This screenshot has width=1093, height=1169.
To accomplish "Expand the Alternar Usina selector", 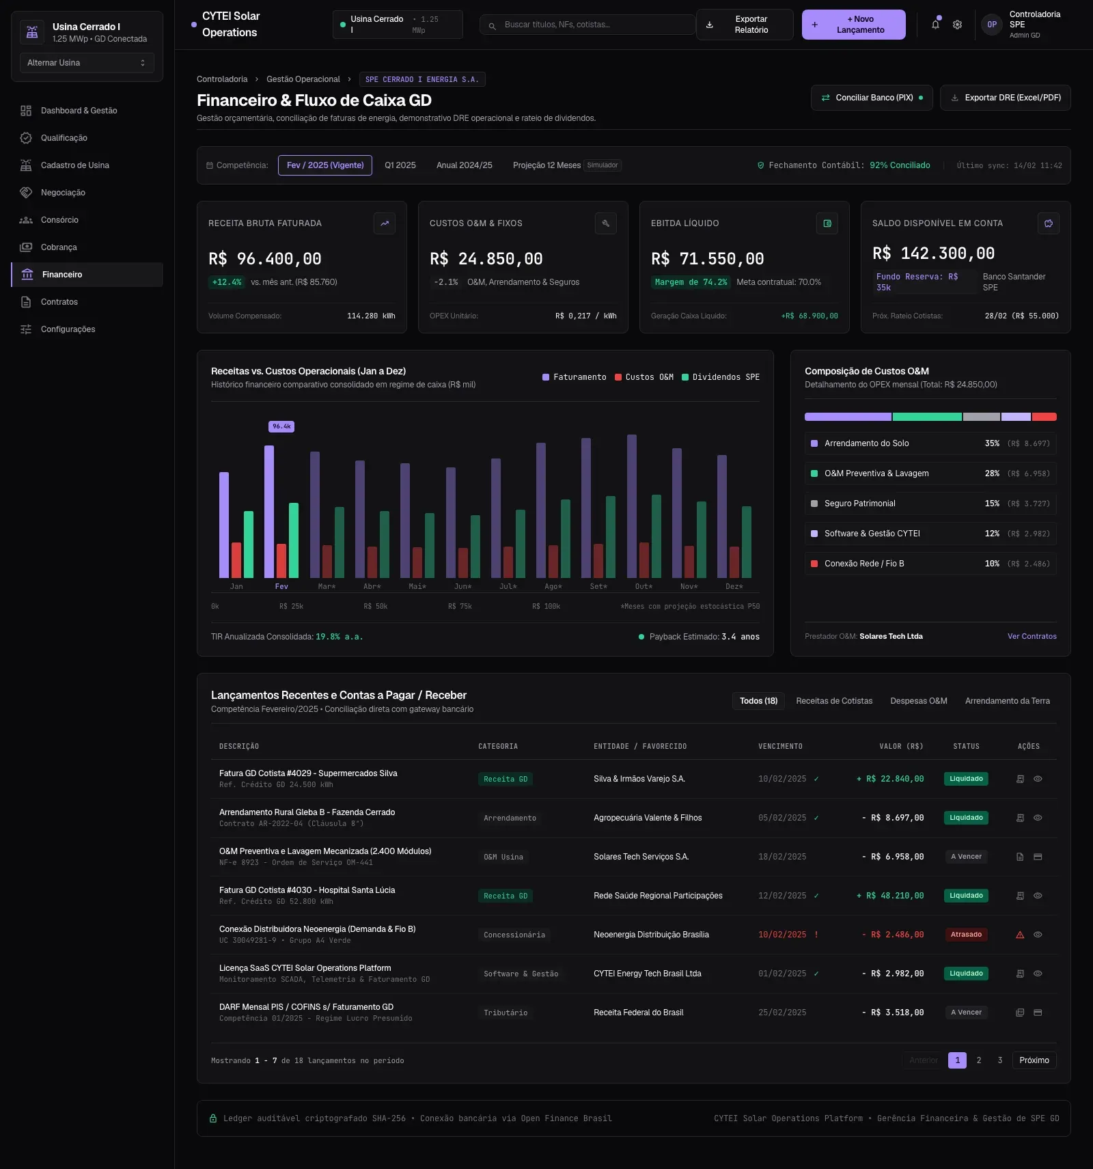I will 87,63.
